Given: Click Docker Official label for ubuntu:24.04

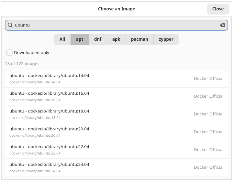Looking at the screenshot, I should 209,167.
